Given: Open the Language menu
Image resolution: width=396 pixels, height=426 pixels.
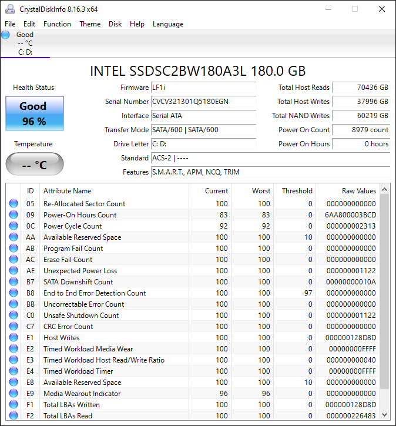Looking at the screenshot, I should point(168,24).
